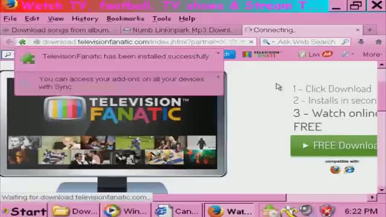Image resolution: width=386 pixels, height=217 pixels.
Task: Open the downloads arrow icon in toolbar
Action: click(361, 42)
